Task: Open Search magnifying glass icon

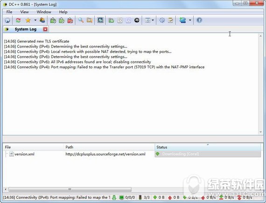Action: point(81,20)
